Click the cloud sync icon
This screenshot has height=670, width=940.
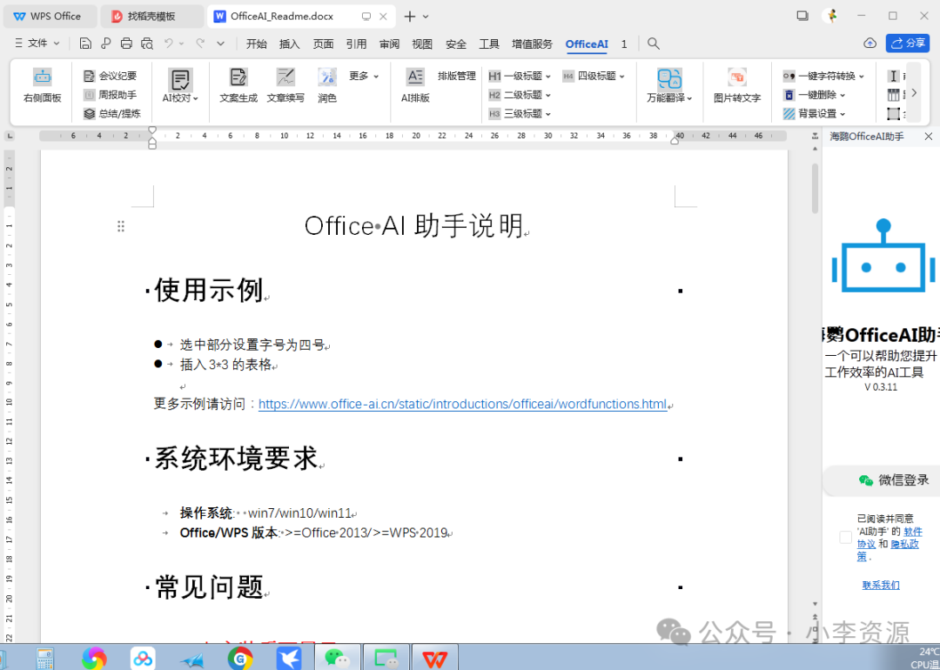pyautogui.click(x=869, y=44)
